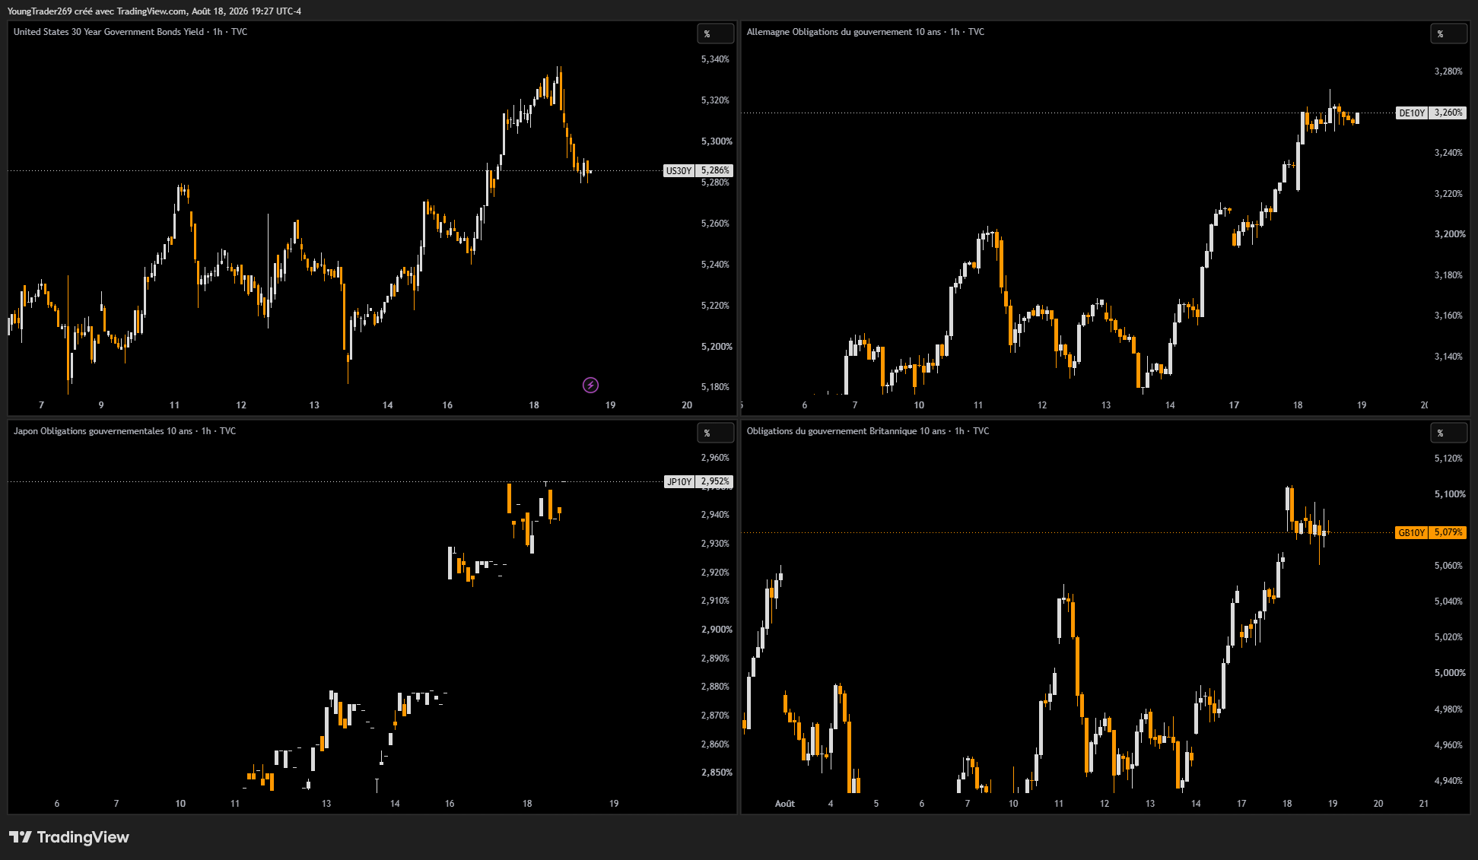Toggle percent scale on DE10Y chart
Viewport: 1478px width, 860px height.
(1448, 33)
